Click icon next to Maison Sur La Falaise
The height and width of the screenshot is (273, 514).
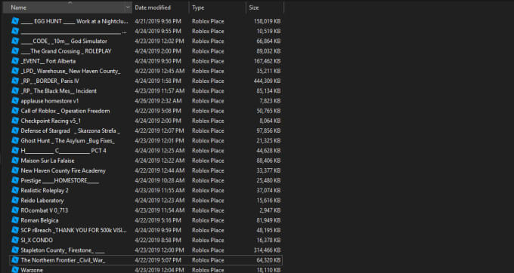tap(15, 161)
